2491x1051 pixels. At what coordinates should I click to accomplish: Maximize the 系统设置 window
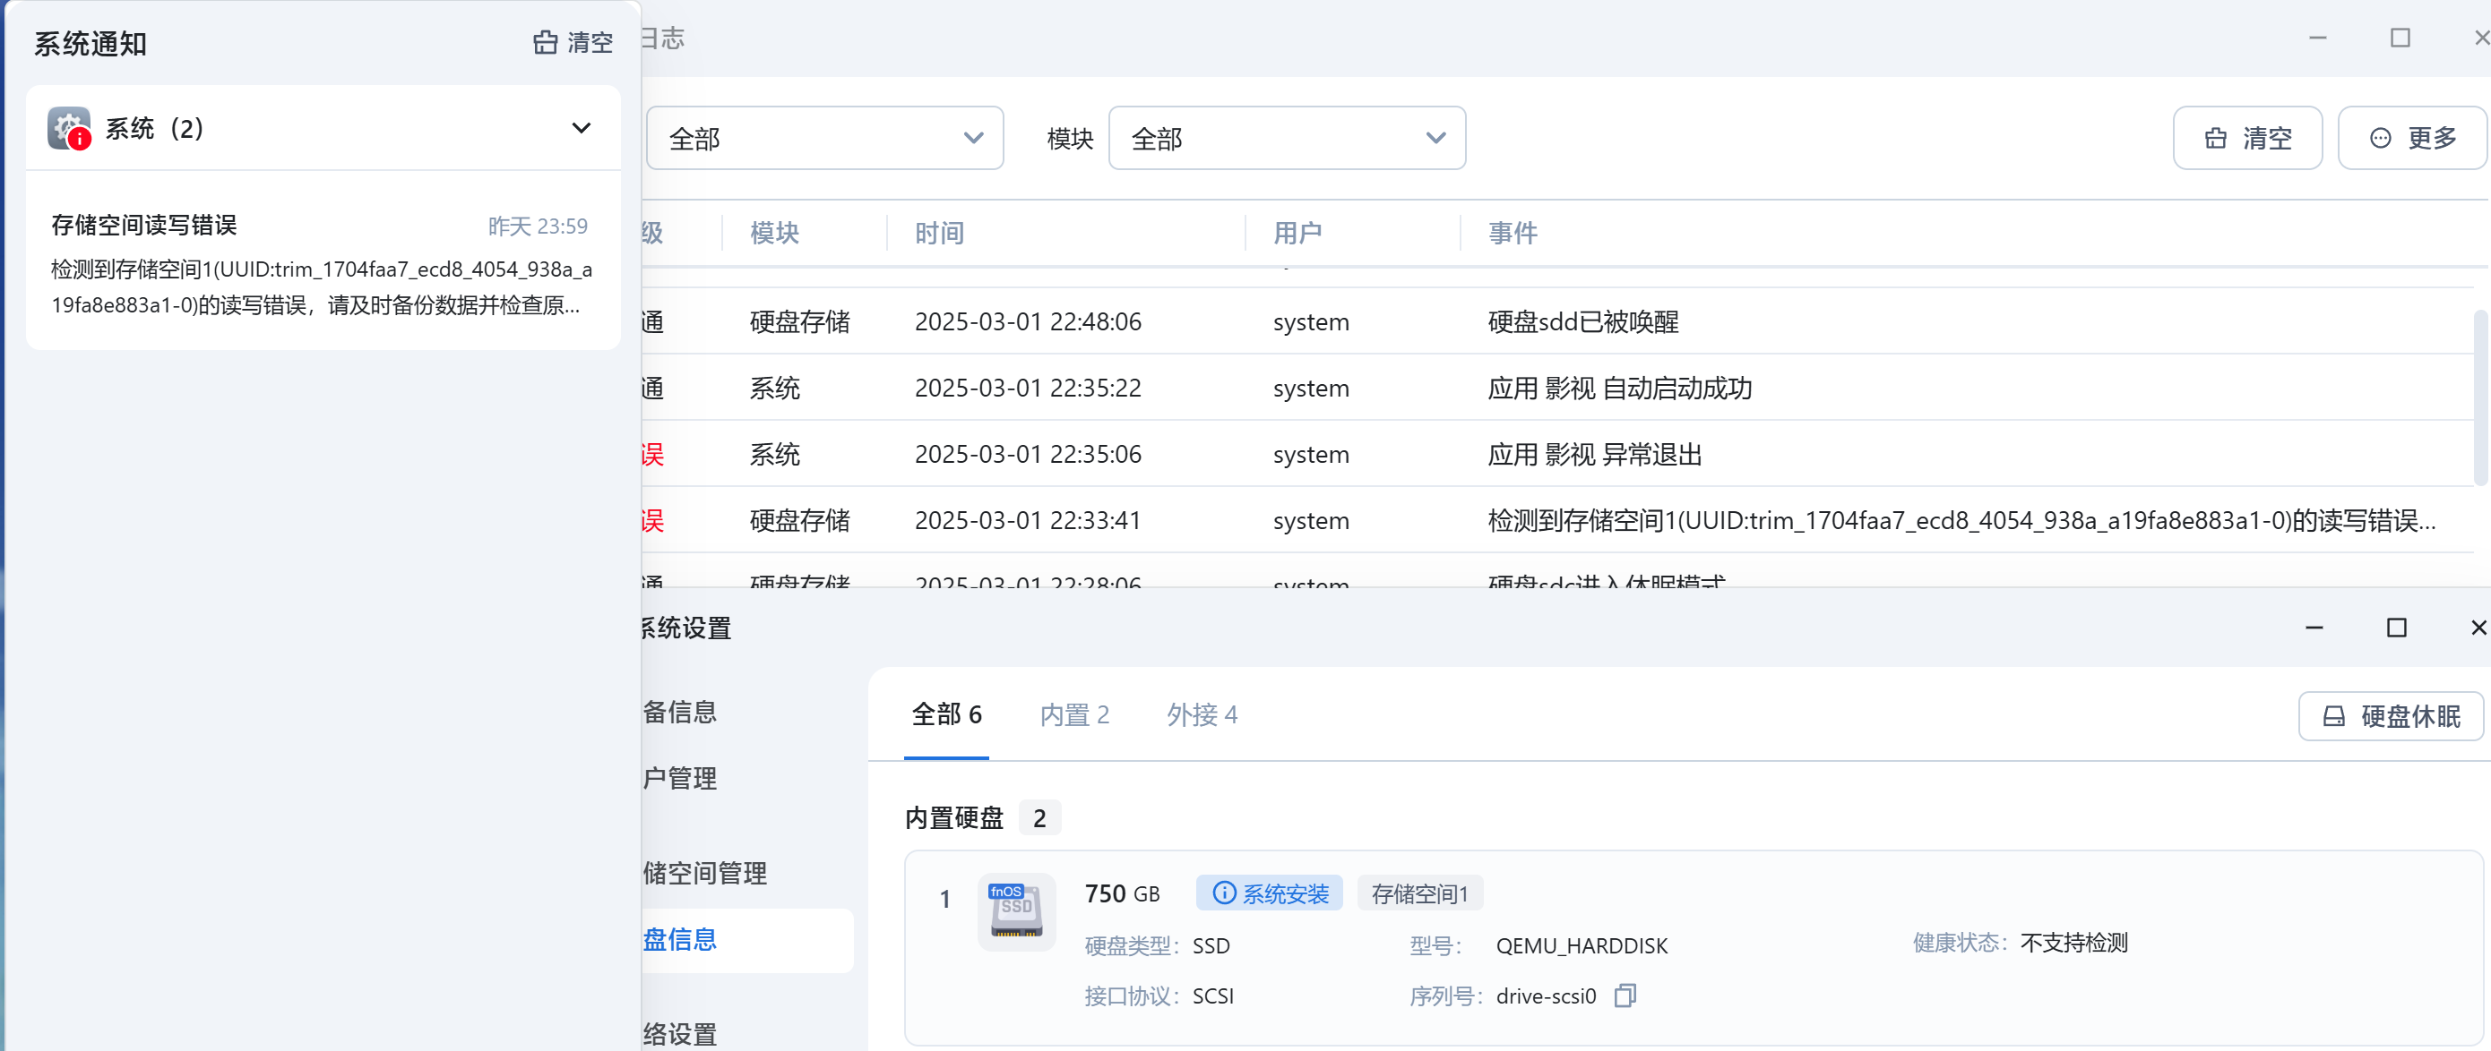click(2396, 628)
